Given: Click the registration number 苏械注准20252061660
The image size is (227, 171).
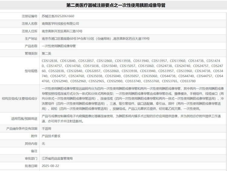Looking at the screenshot, I should (x=58, y=16).
